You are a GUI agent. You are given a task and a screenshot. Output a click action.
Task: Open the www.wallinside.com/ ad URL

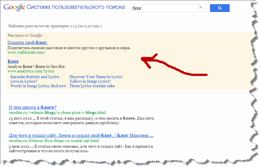26,53
